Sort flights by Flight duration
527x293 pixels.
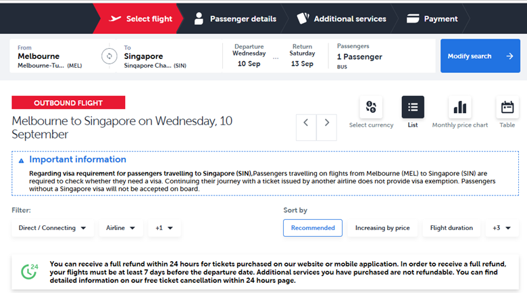(451, 228)
